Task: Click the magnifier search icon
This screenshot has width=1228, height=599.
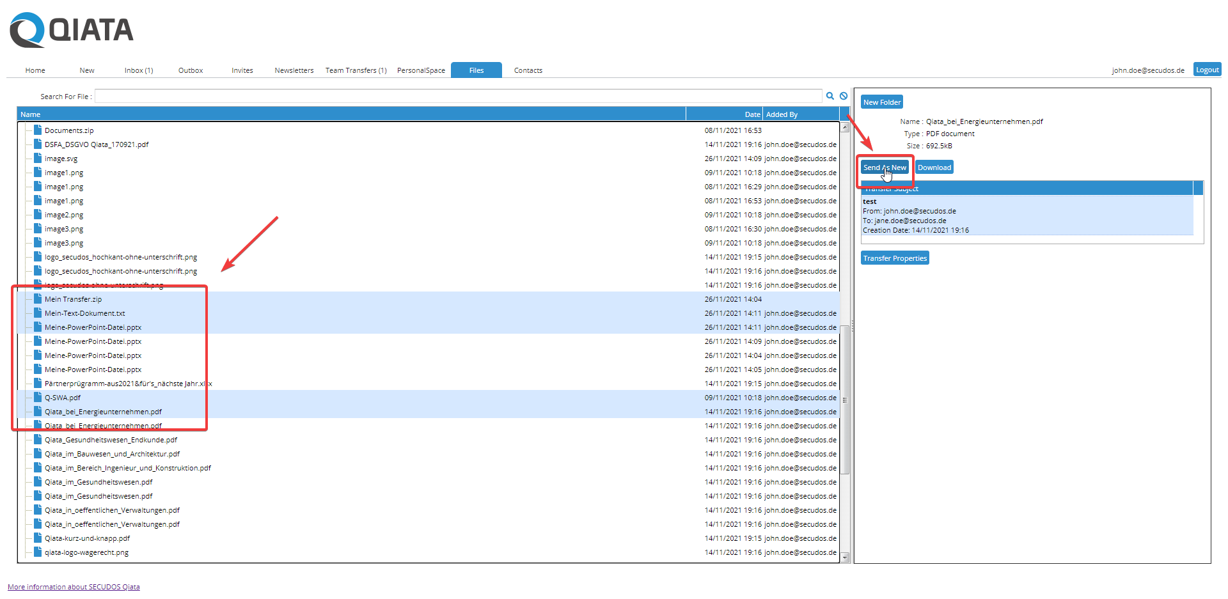Action: pos(830,96)
